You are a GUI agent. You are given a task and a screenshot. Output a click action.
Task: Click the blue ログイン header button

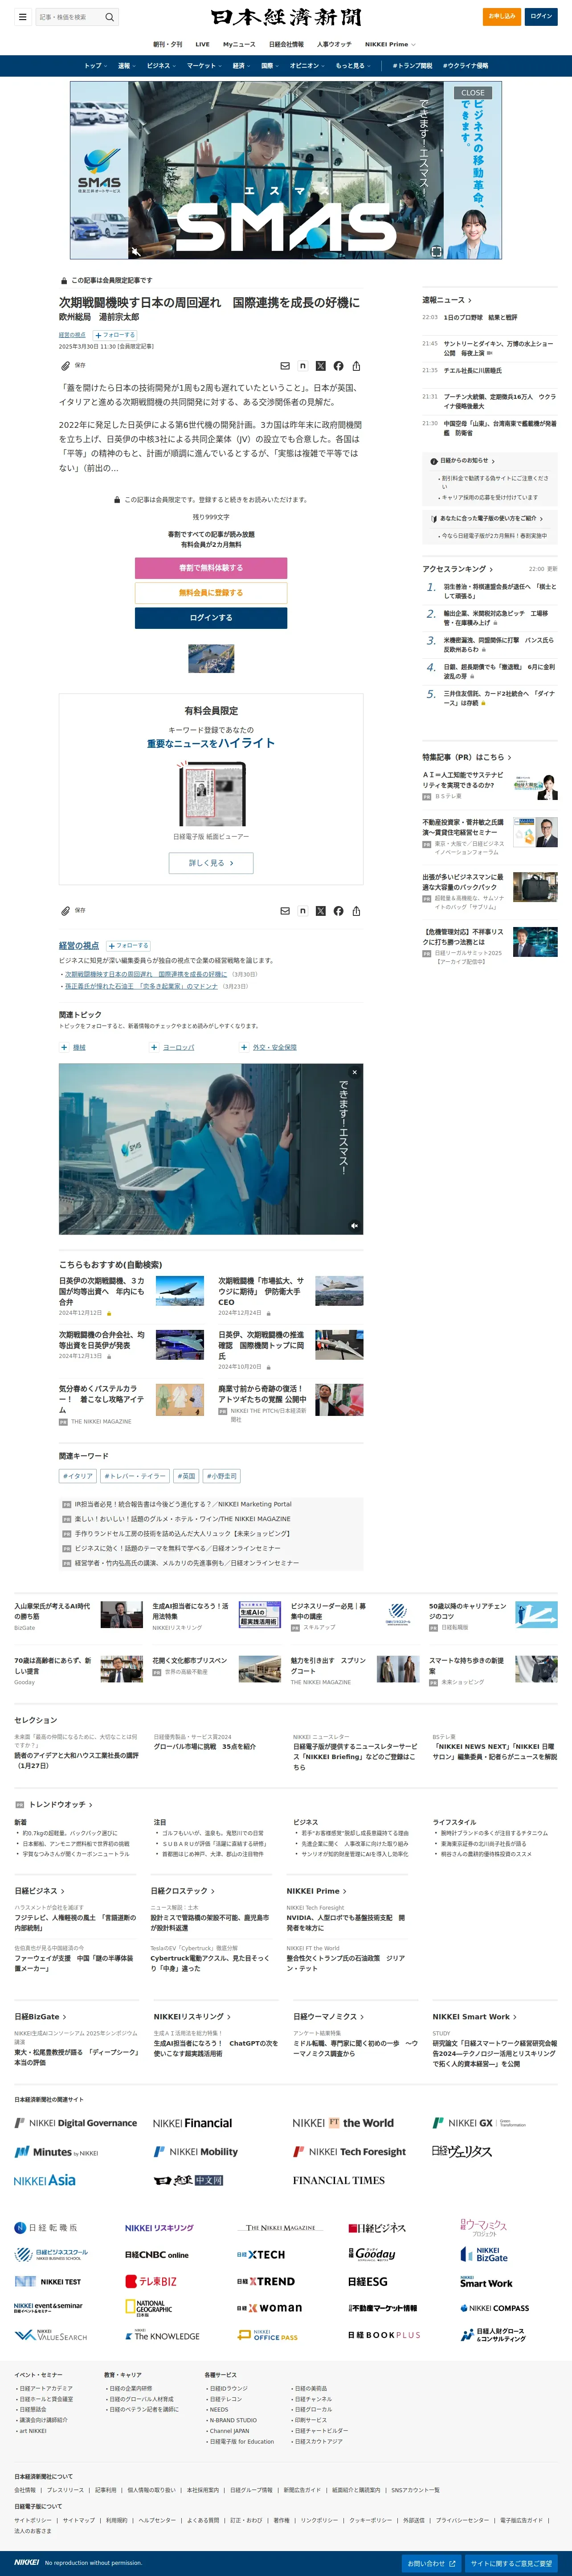point(541,16)
